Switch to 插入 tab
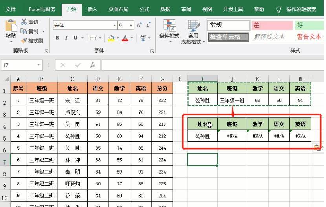The image size is (326, 207). tap(92, 9)
